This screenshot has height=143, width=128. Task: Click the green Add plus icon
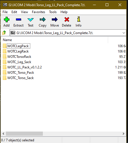tap(6, 20)
